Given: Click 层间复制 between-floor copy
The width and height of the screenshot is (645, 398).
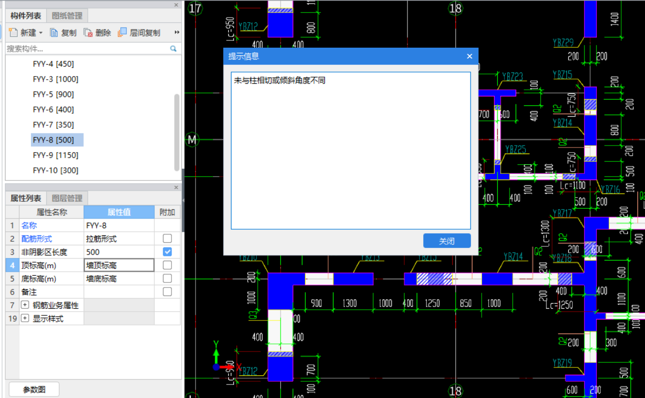Looking at the screenshot, I should point(139,32).
